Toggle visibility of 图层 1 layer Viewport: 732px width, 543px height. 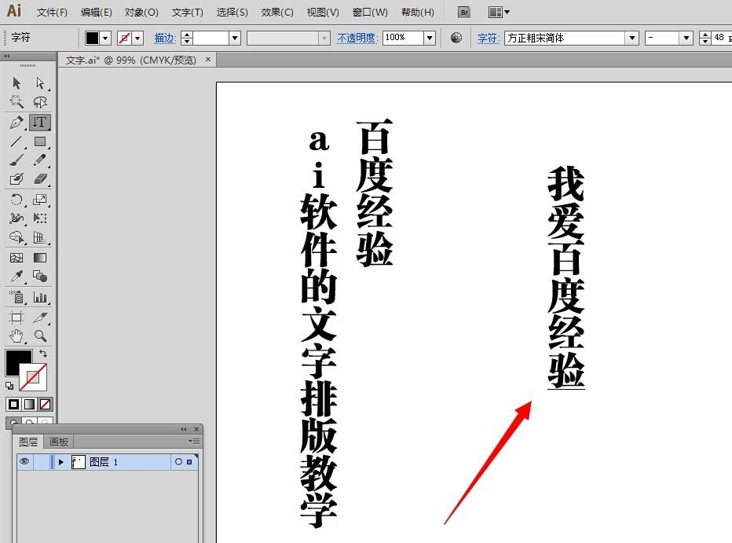pyautogui.click(x=24, y=462)
